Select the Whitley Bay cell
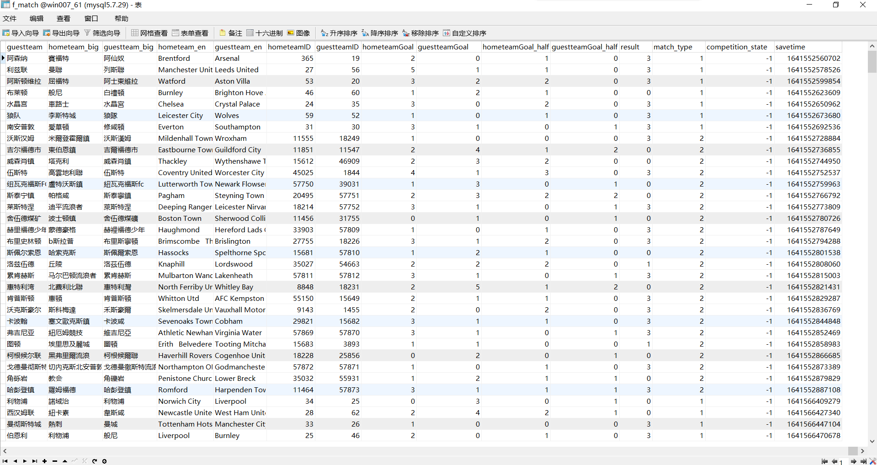 coord(240,287)
